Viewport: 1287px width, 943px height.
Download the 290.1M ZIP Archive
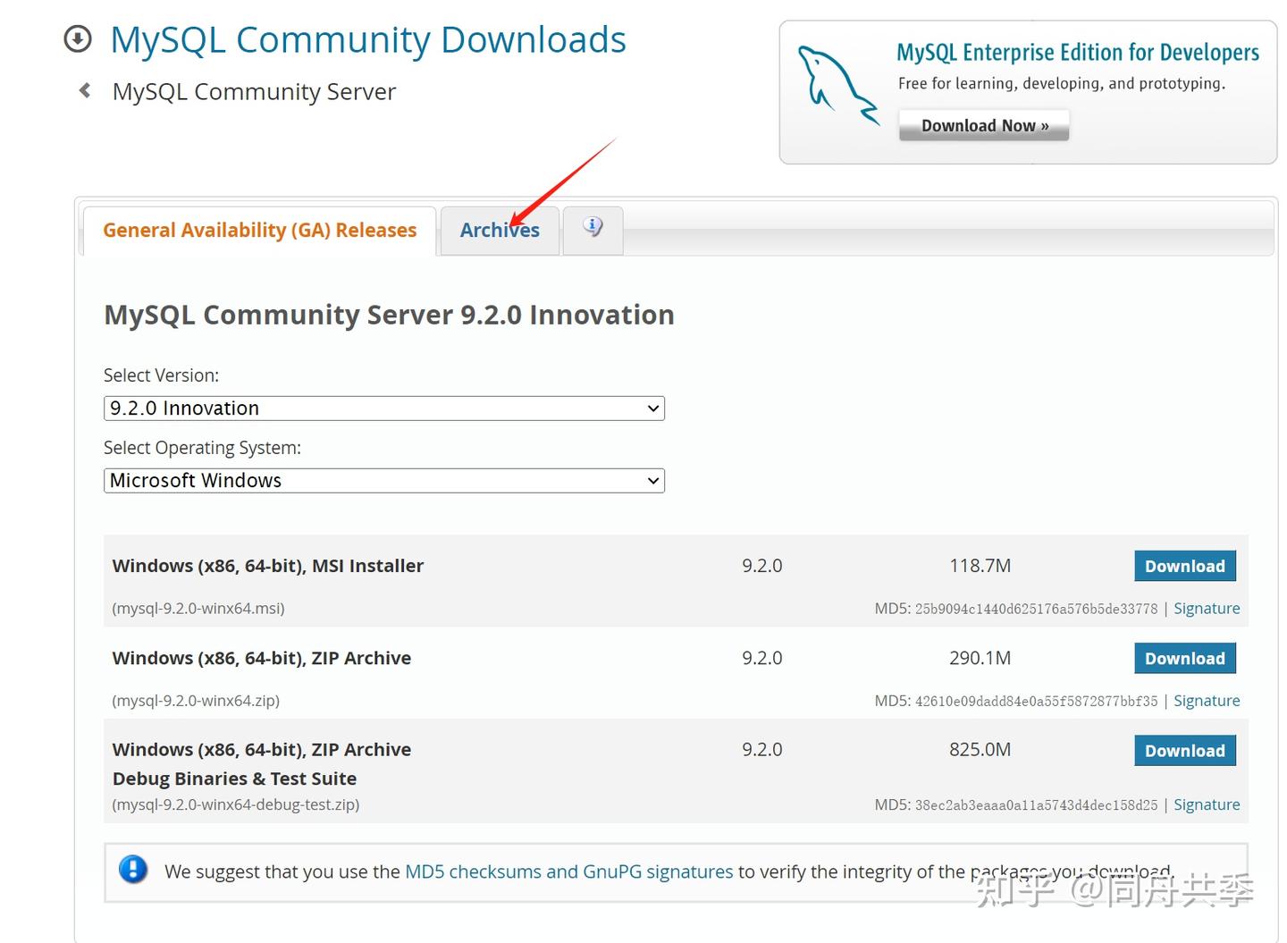point(1185,659)
